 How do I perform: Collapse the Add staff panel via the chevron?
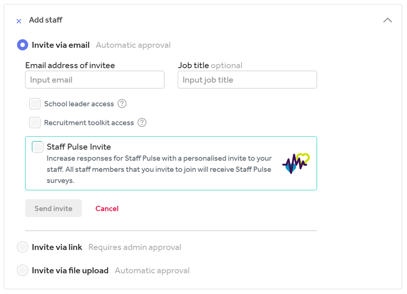pos(387,20)
